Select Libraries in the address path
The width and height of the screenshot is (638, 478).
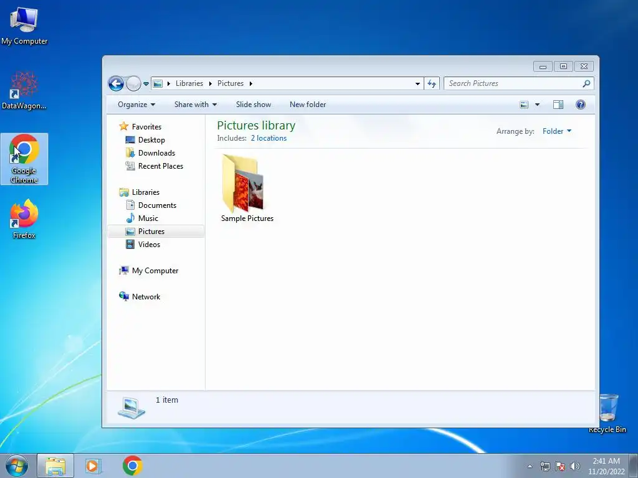[x=189, y=83]
